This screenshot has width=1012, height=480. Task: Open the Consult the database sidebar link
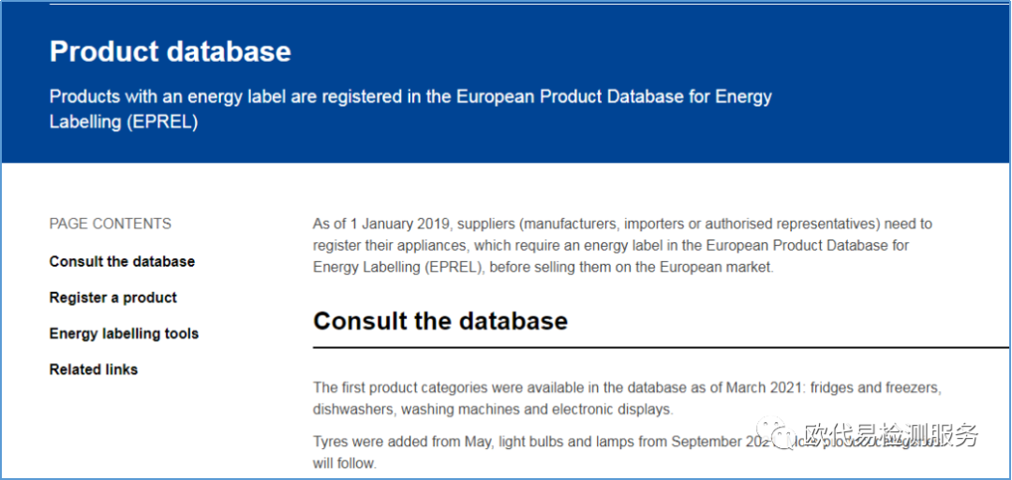point(122,262)
